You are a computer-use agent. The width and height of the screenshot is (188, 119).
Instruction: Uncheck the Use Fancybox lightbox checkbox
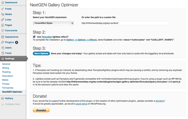(34, 37)
